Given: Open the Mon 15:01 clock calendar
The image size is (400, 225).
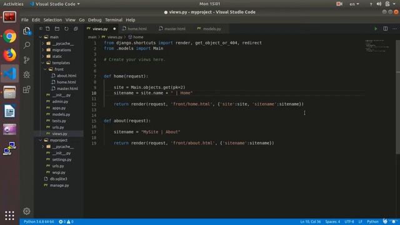Looking at the screenshot, I should click(x=210, y=4).
